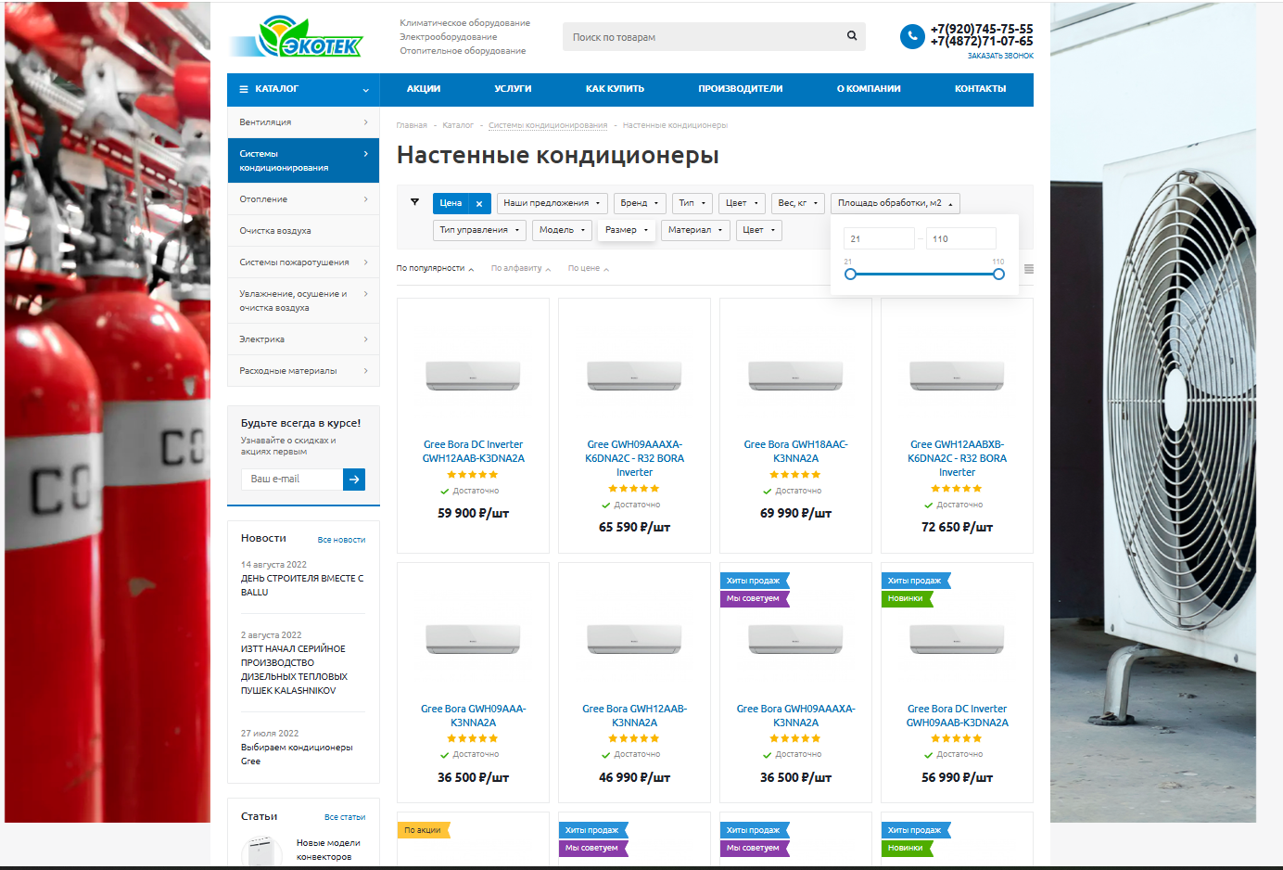1283x870 pixels.
Task: Click the filter funnel icon
Action: pyautogui.click(x=414, y=202)
